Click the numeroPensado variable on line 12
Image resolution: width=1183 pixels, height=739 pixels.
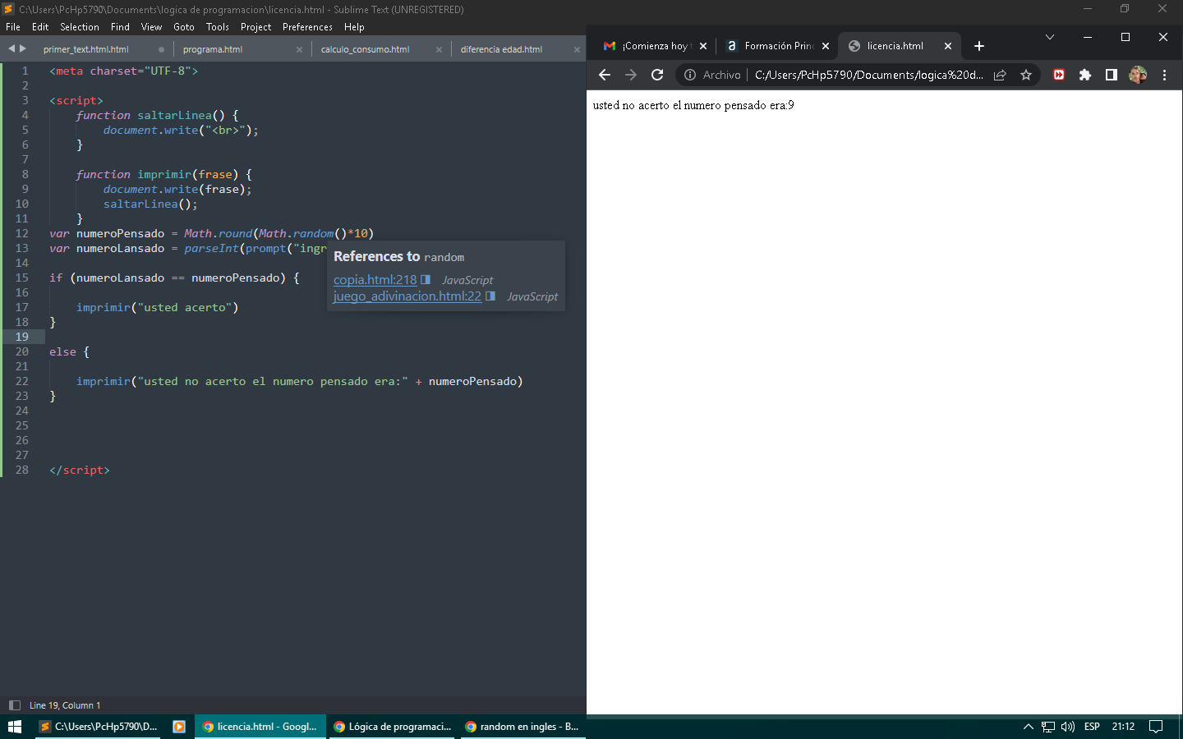120,233
